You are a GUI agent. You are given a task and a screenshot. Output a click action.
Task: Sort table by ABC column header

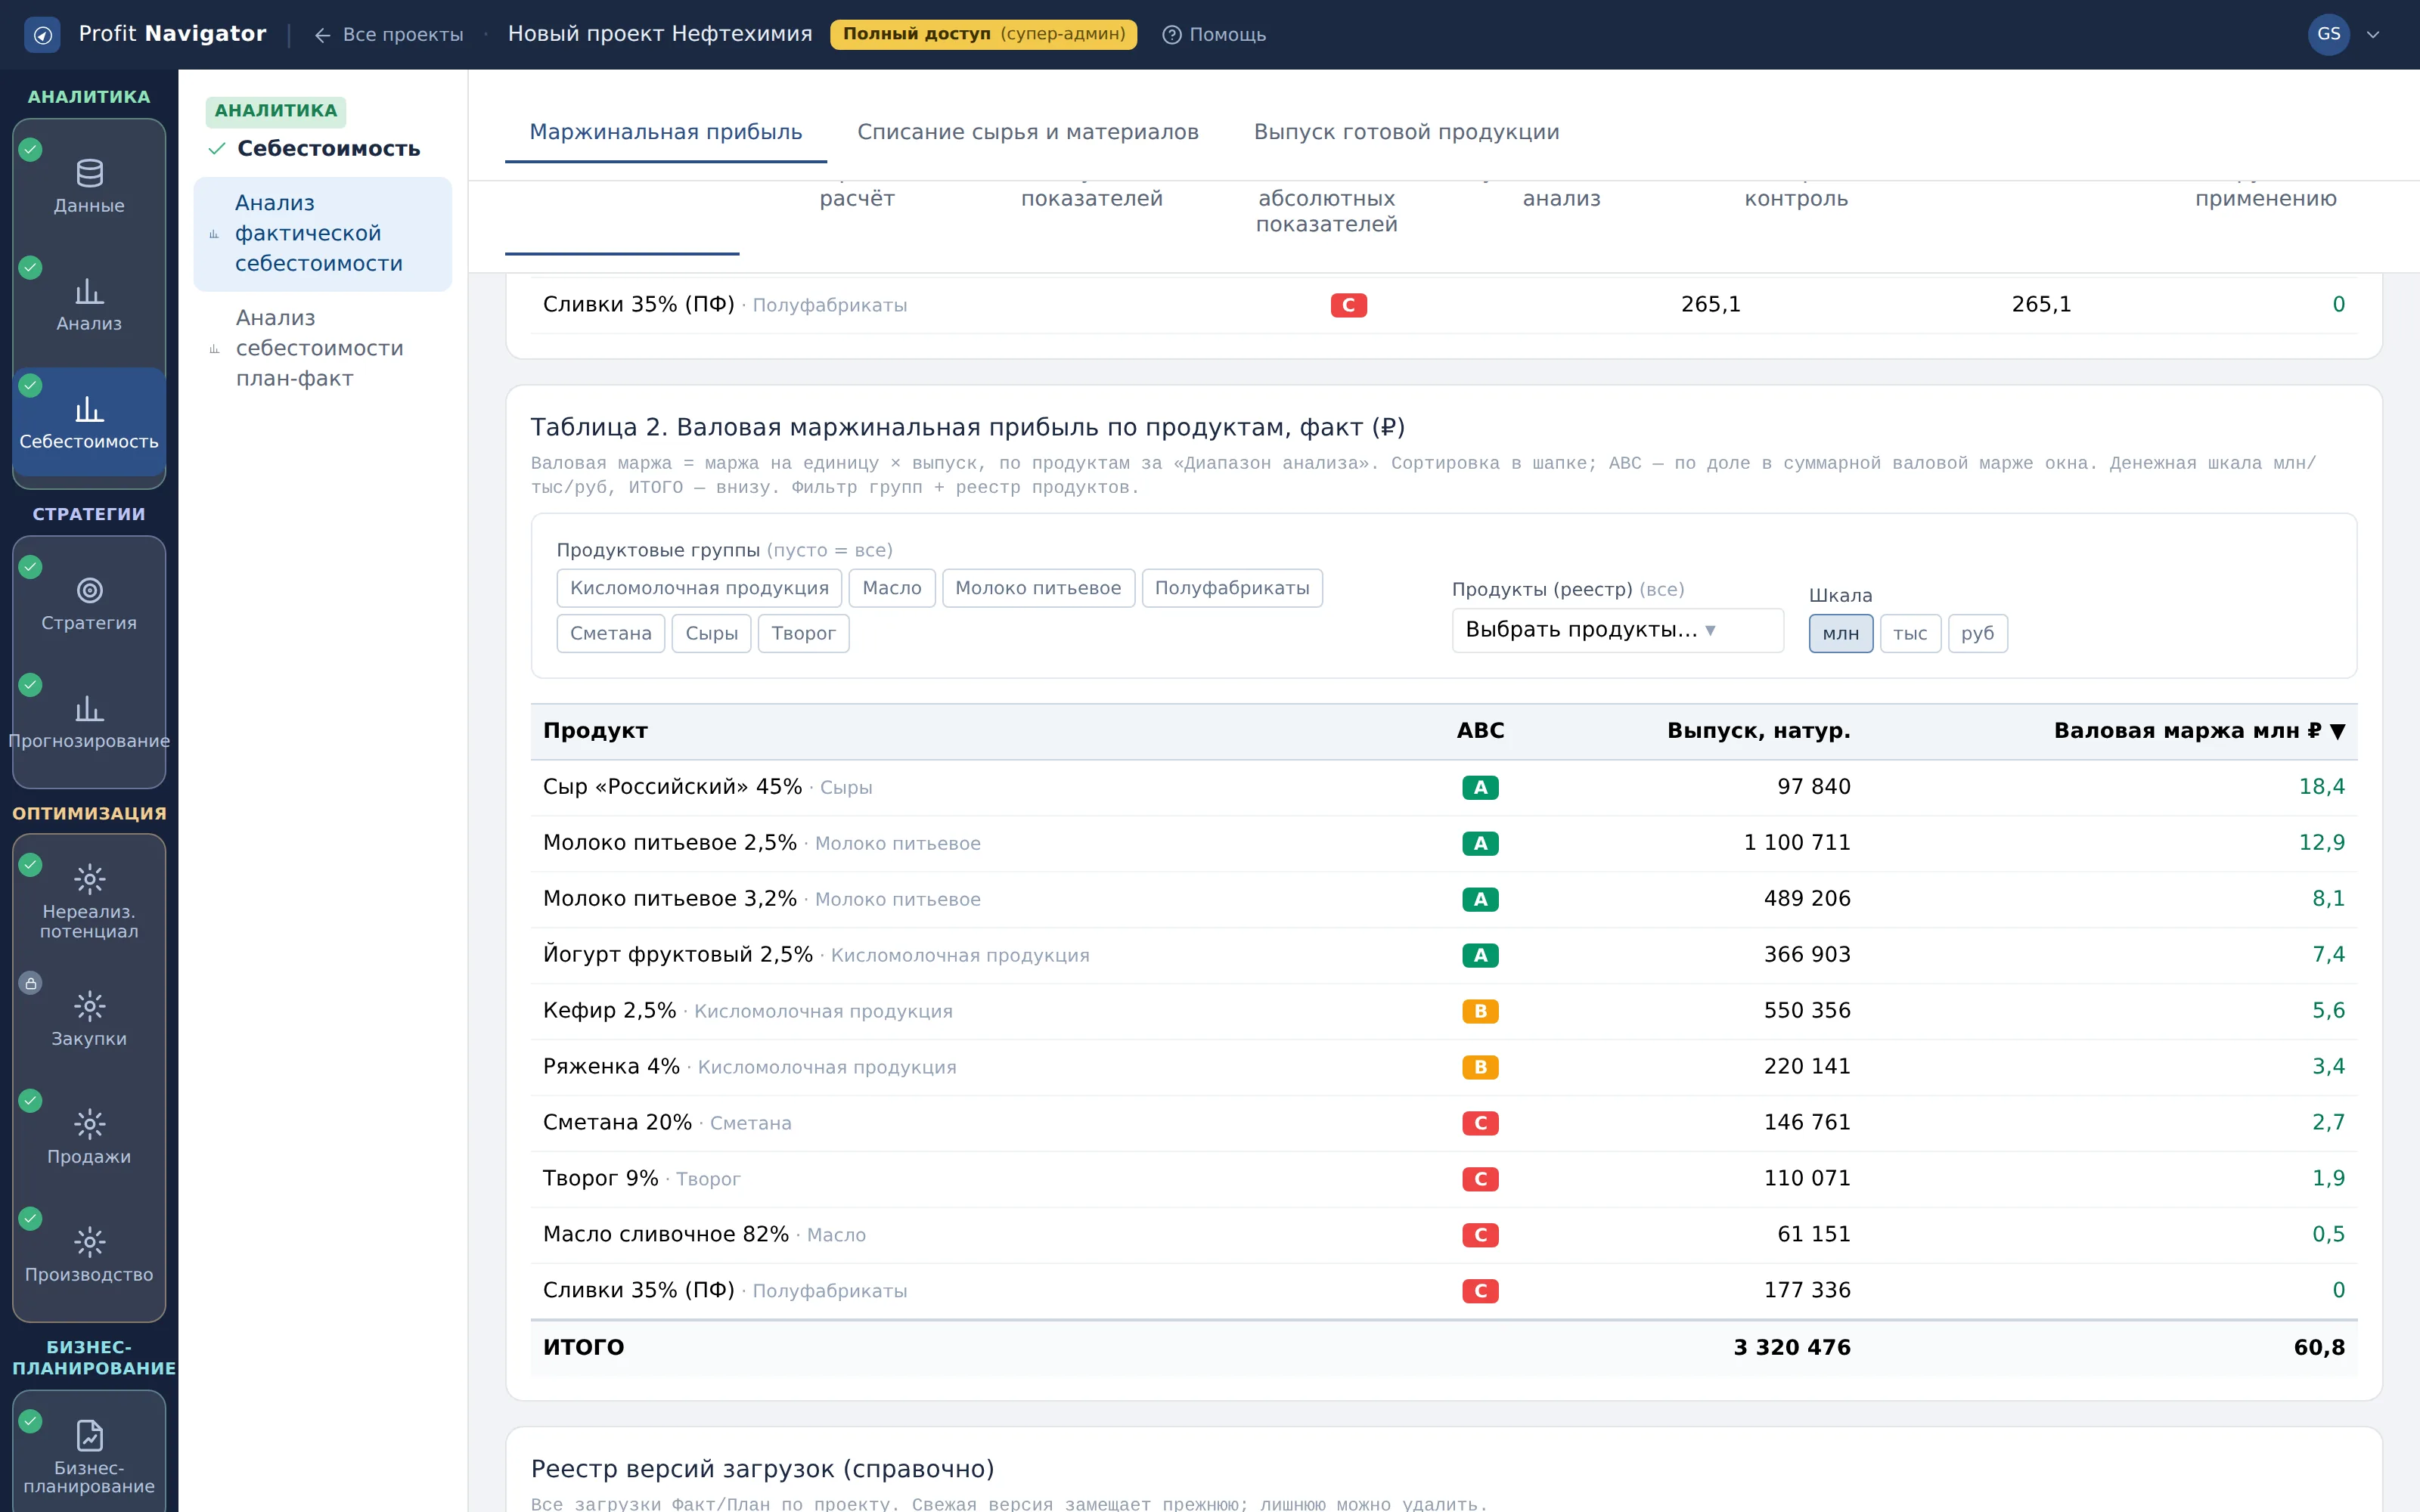coord(1480,731)
